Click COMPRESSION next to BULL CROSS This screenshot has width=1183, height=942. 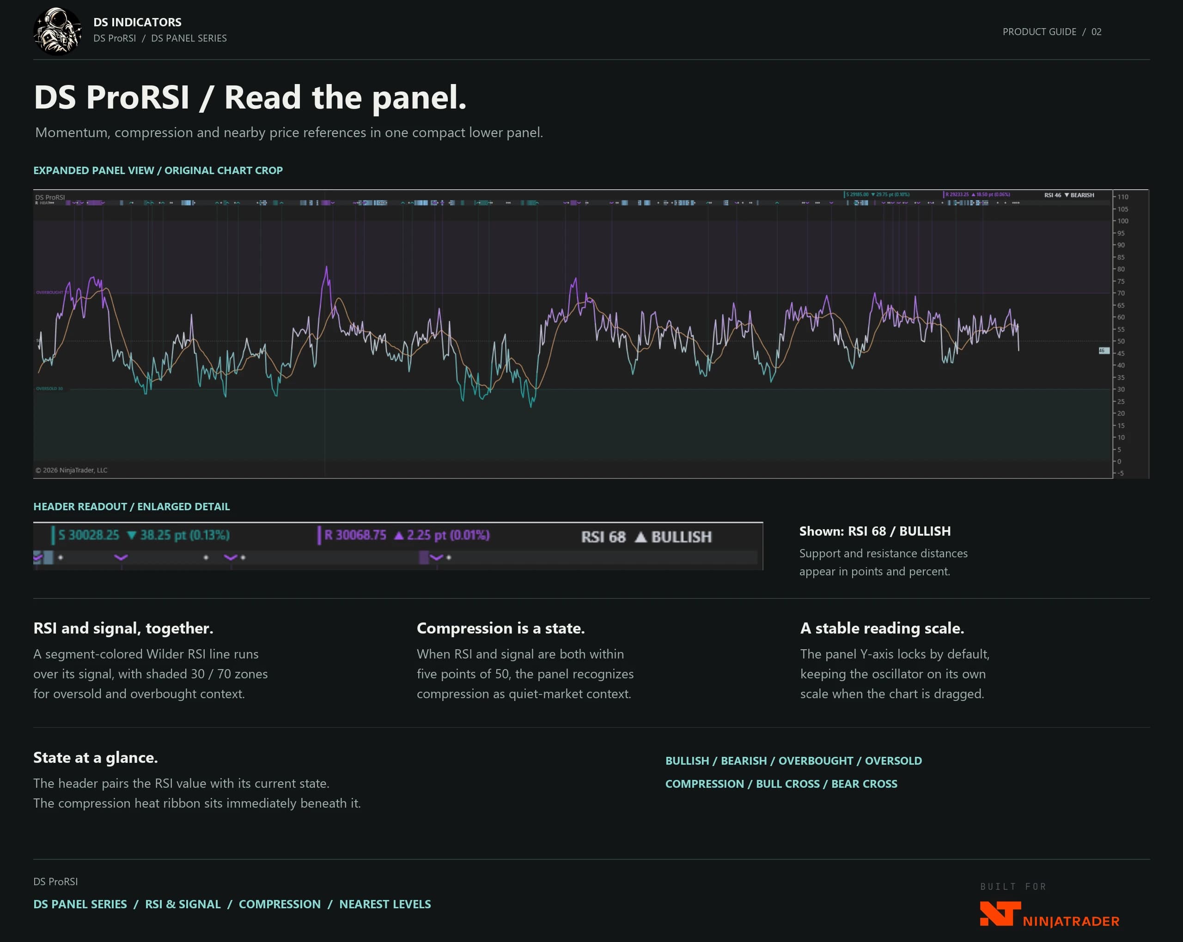pyautogui.click(x=705, y=784)
